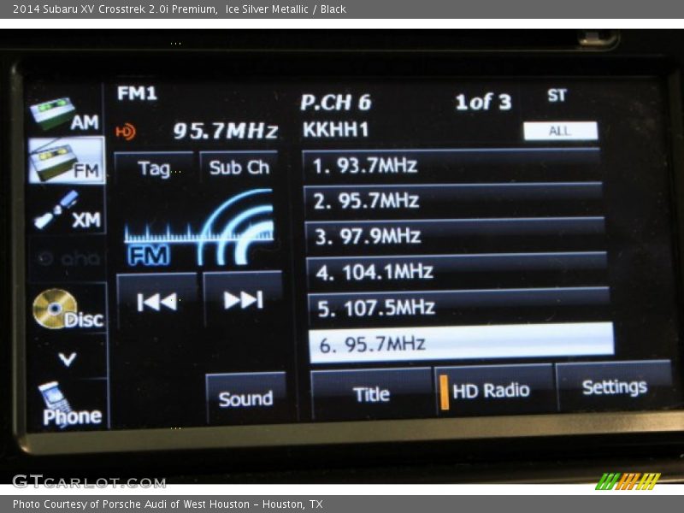Screen dimensions: 684x513
Task: Tap the greyed-out aha source
Action: (x=67, y=259)
